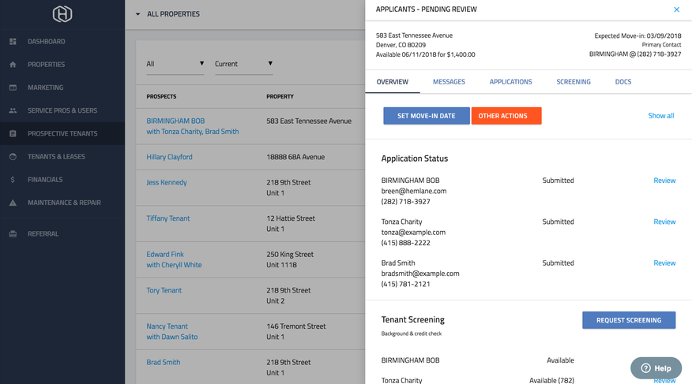The width and height of the screenshot is (692, 384).
Task: Open the Help chat bubble
Action: (656, 368)
